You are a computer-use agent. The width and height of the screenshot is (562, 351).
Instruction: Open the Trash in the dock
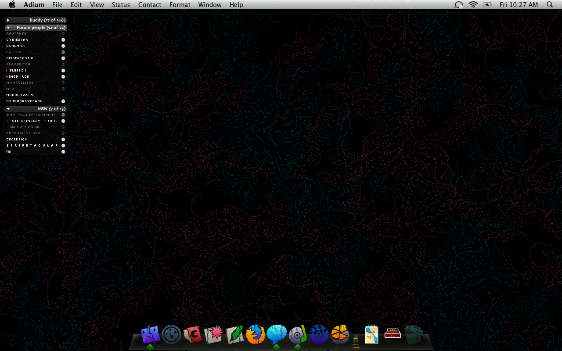coord(414,334)
